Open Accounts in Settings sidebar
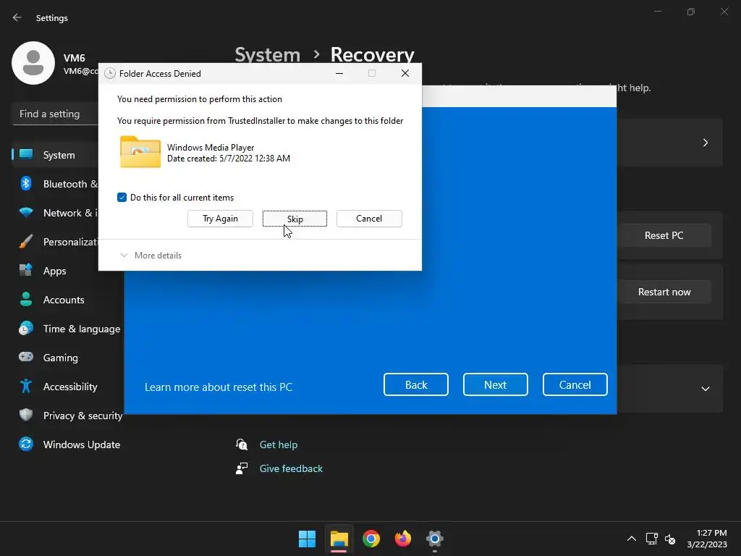This screenshot has height=556, width=741. coord(64,300)
